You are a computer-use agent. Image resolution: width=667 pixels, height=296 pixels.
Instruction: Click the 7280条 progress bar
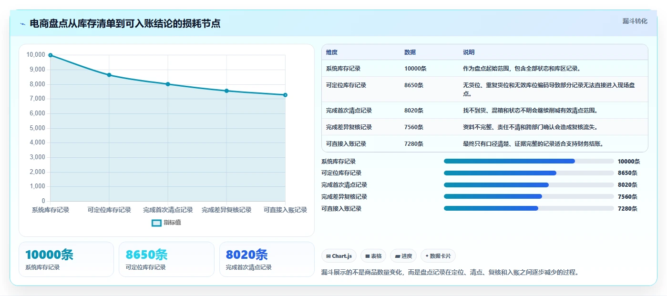click(529, 208)
